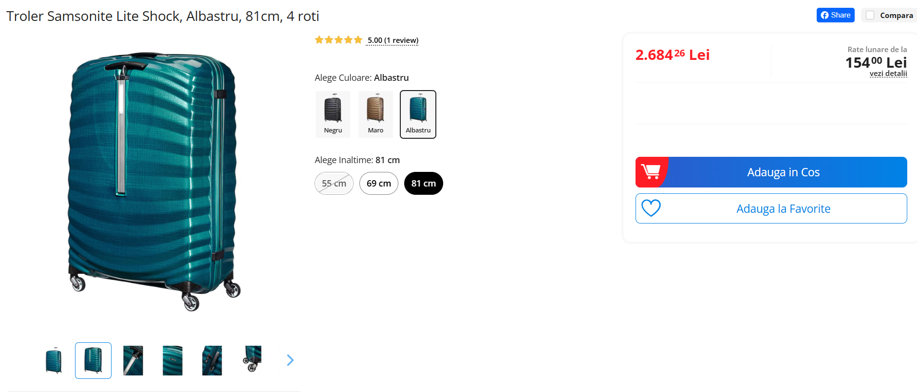Open the vezi detalii link

(x=888, y=74)
